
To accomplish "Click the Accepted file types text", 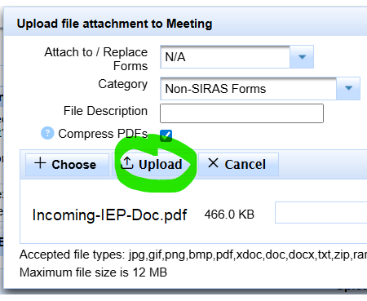I will (x=193, y=255).
